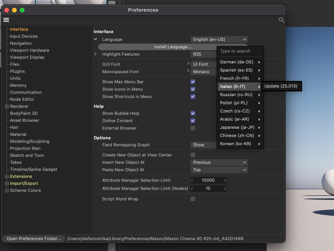Select Viewport Display in sidebar
334x251 pixels.
(x=27, y=57)
